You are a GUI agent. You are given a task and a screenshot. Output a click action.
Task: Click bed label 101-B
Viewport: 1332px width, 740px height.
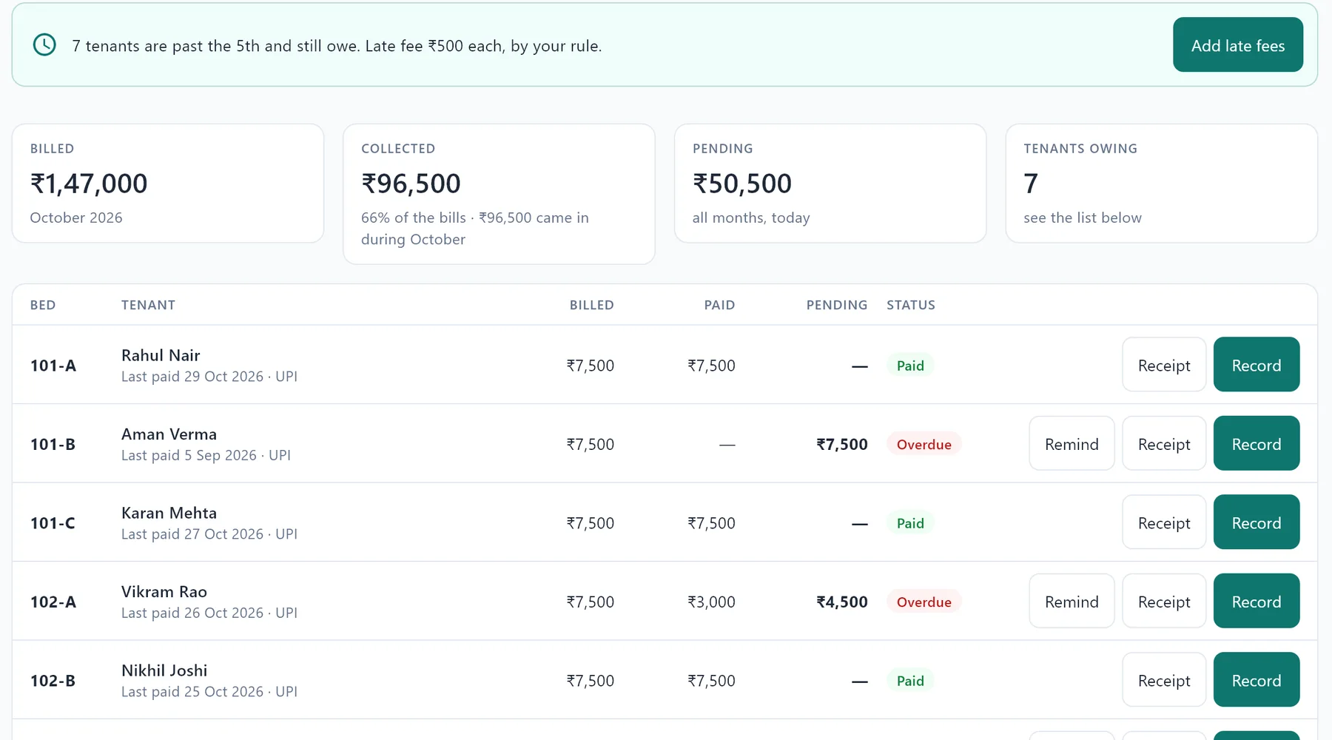(x=53, y=444)
